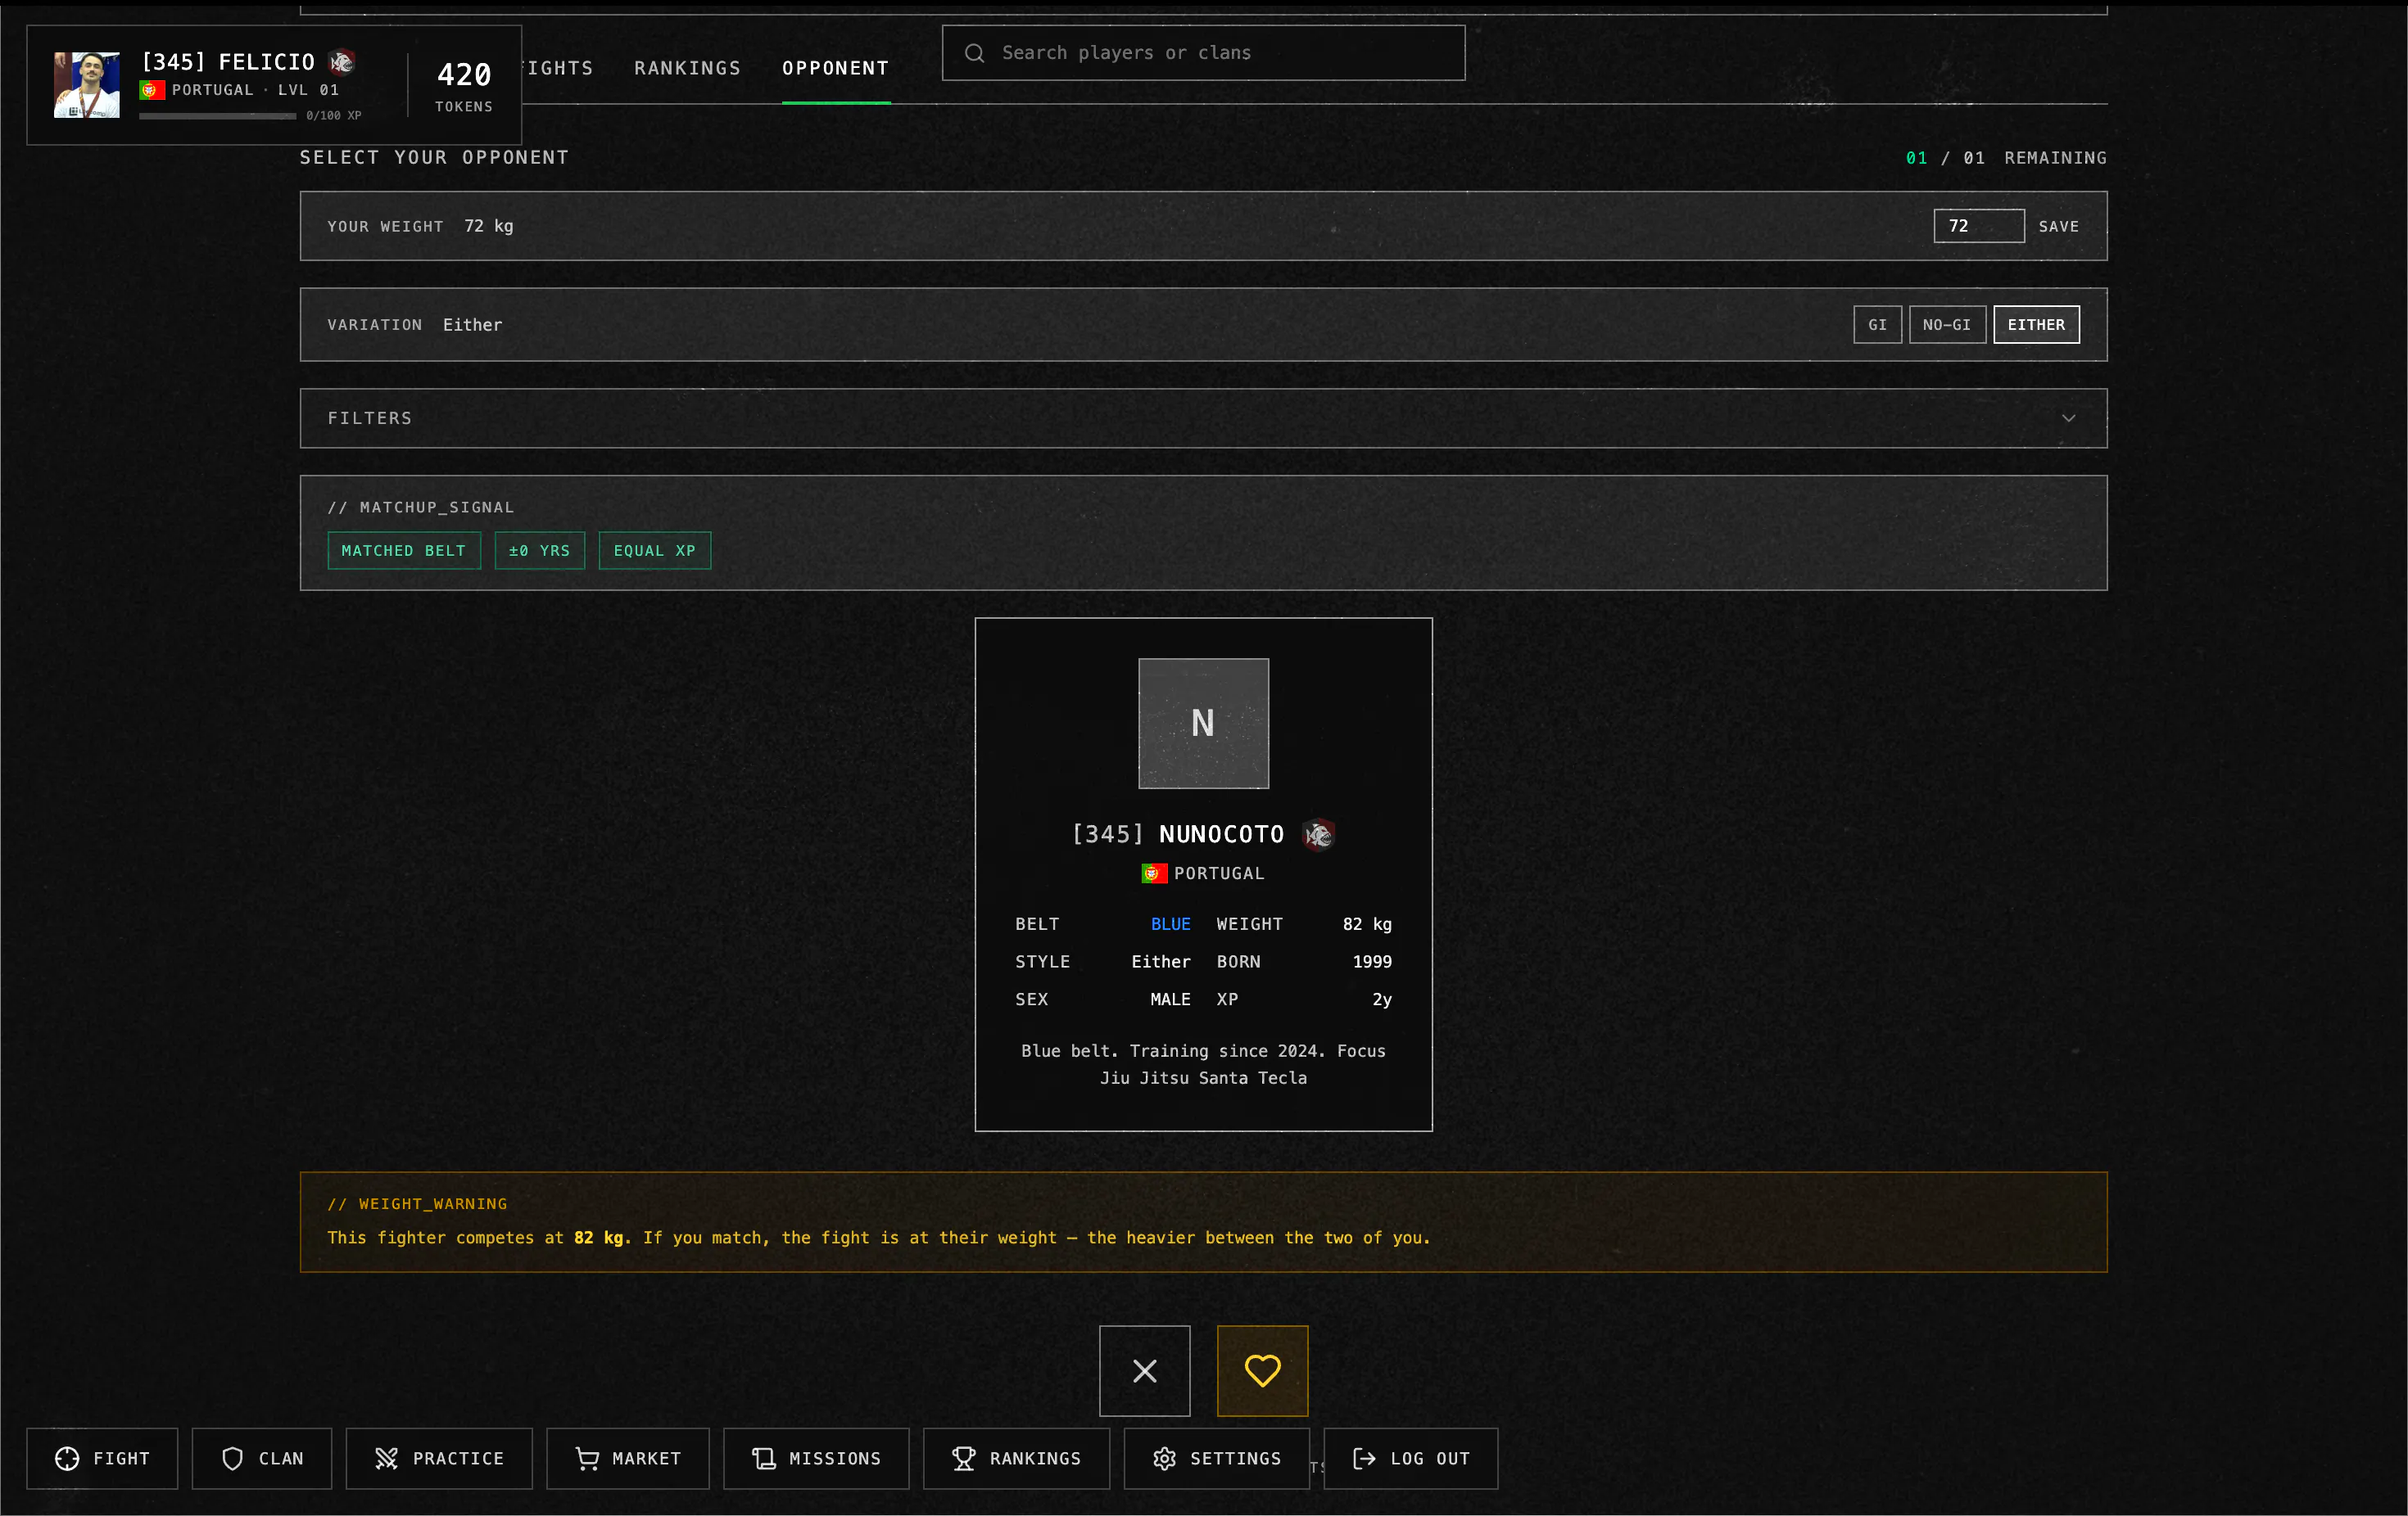Open the partially hidden Fights tab
This screenshot has height=1516, width=2408.
click(x=558, y=68)
